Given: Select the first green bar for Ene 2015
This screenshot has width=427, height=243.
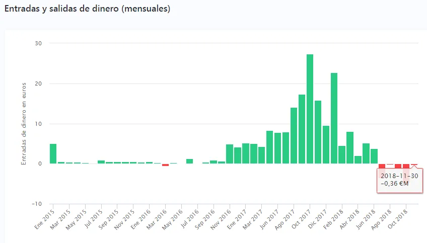Looking at the screenshot, I should [53, 153].
